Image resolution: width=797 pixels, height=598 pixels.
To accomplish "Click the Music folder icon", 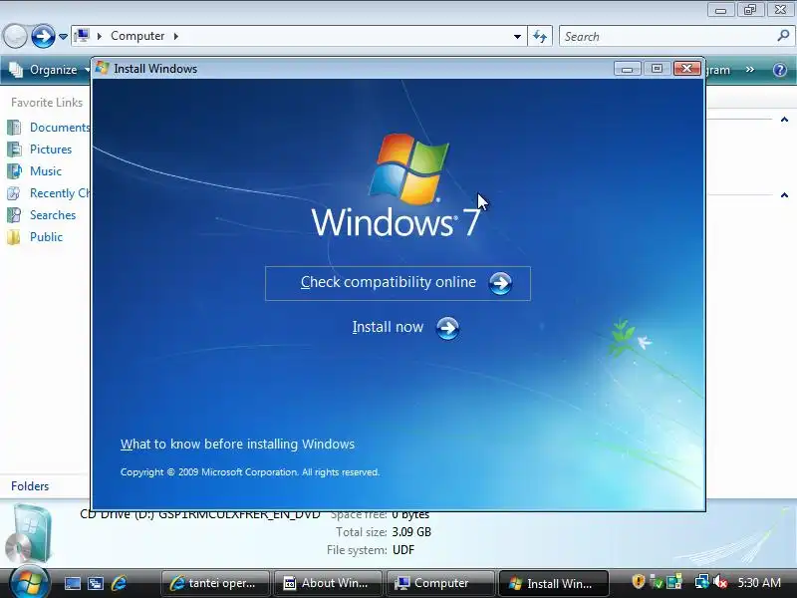I will point(14,170).
